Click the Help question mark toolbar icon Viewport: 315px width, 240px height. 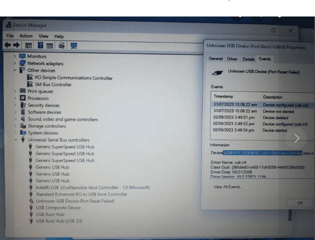[x=40, y=45]
